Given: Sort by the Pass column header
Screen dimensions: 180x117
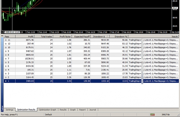Looking at the screenshot, I should tap(10, 37).
